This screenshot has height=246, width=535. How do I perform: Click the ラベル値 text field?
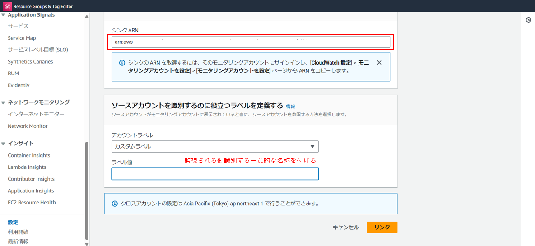click(214, 174)
